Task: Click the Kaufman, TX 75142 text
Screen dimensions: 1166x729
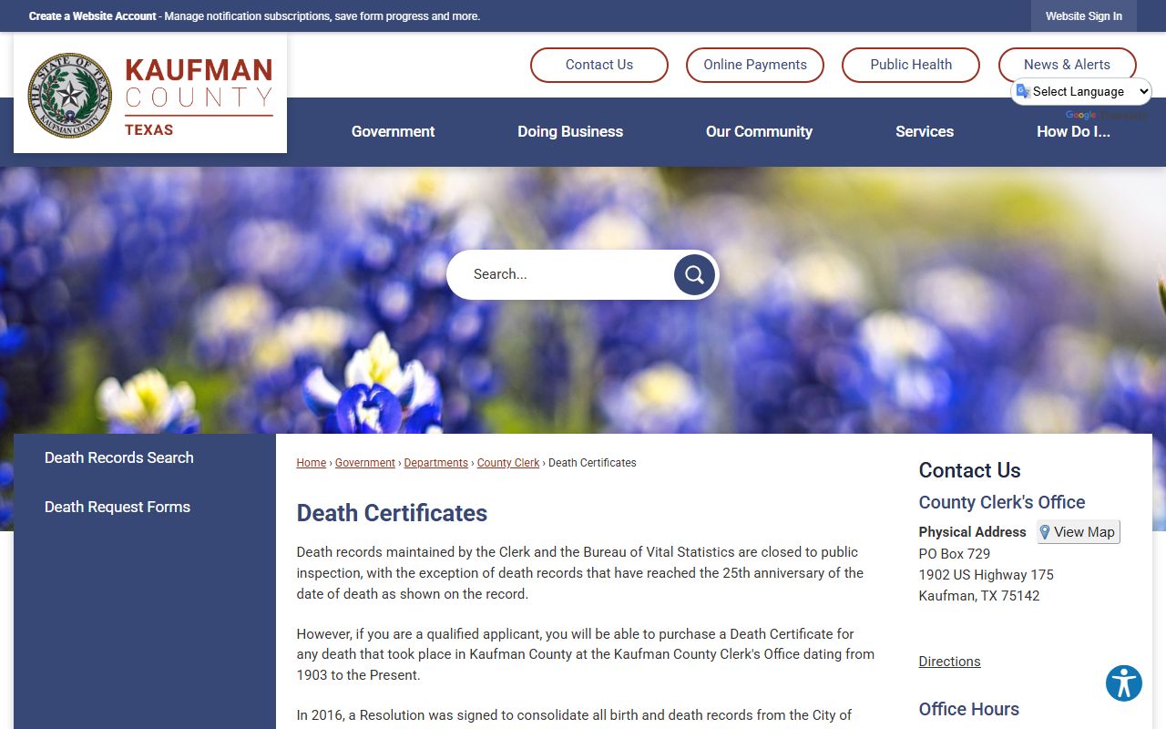Action: point(979,596)
